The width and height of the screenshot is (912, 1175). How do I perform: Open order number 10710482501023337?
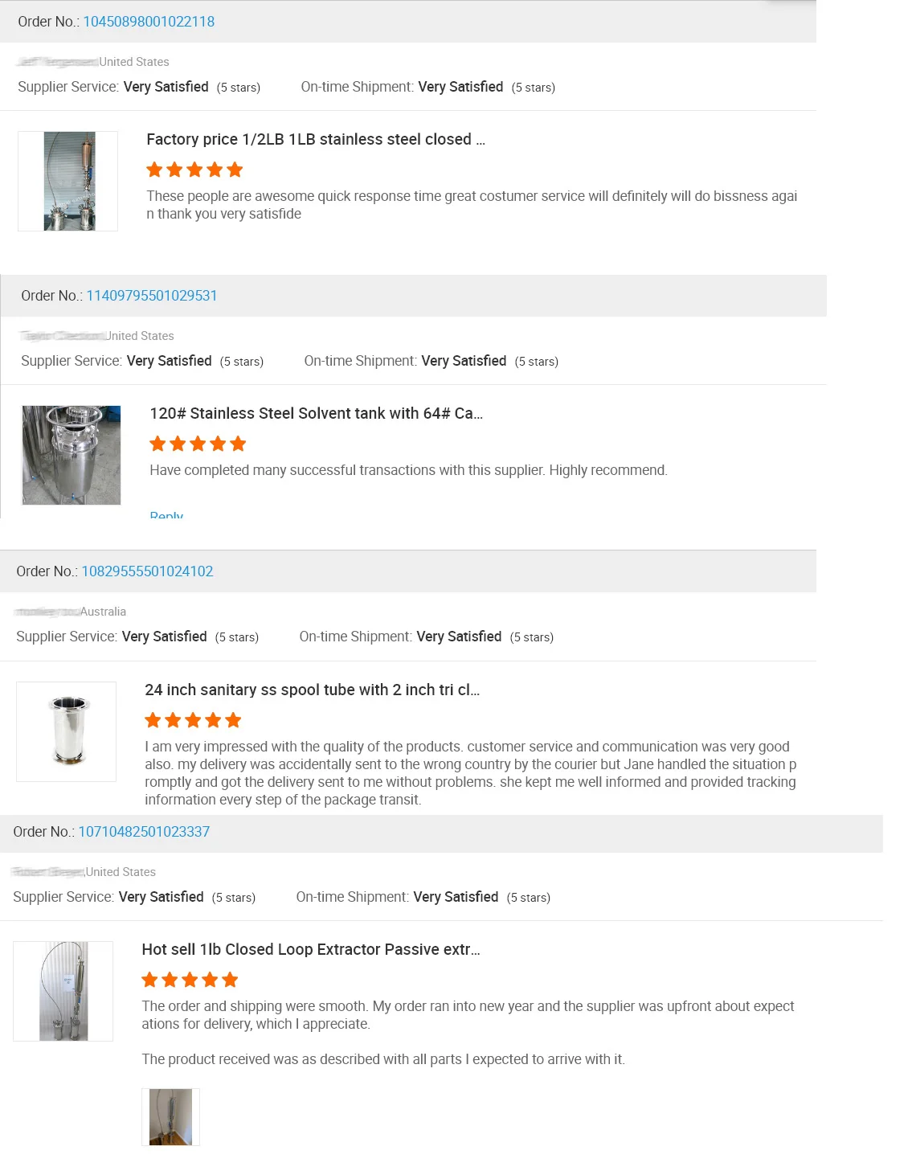[x=144, y=832]
